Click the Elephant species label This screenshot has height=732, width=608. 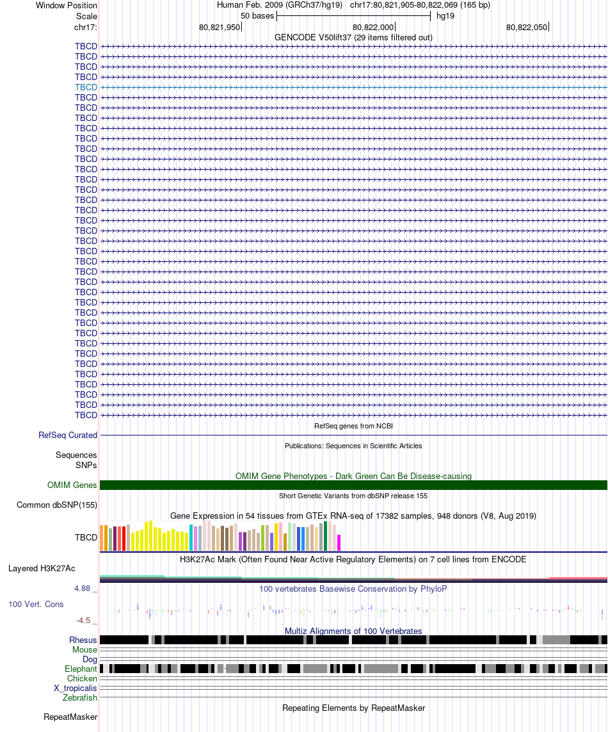pos(81,669)
